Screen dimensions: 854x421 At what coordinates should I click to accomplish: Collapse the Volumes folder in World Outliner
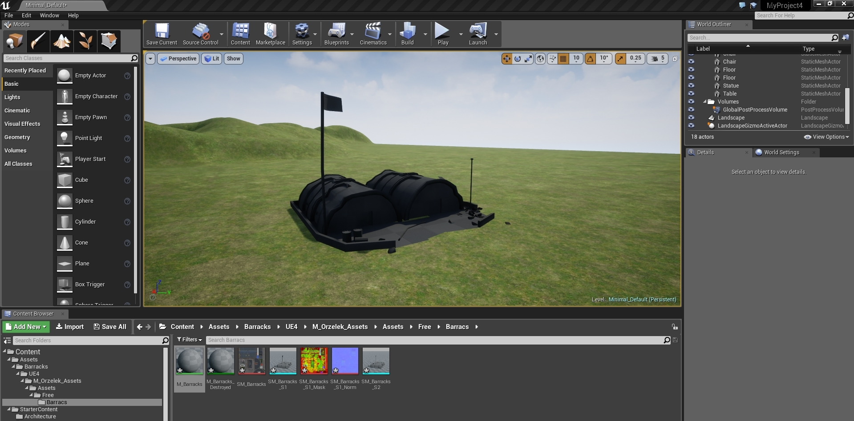click(705, 102)
